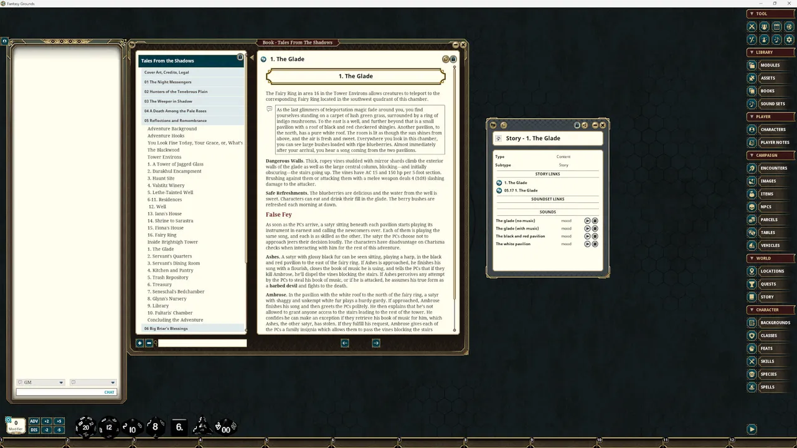Open the Items icon
This screenshot has height=448, width=797.
(752, 194)
